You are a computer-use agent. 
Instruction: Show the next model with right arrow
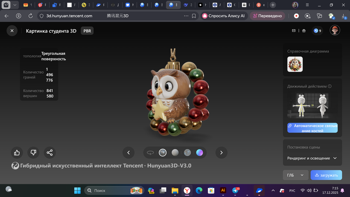coord(221,153)
